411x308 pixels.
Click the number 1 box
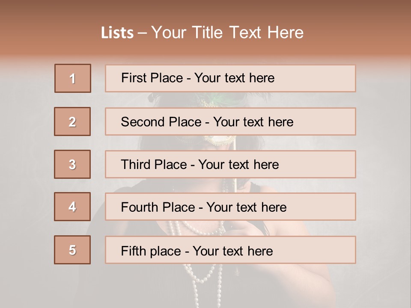click(x=73, y=78)
